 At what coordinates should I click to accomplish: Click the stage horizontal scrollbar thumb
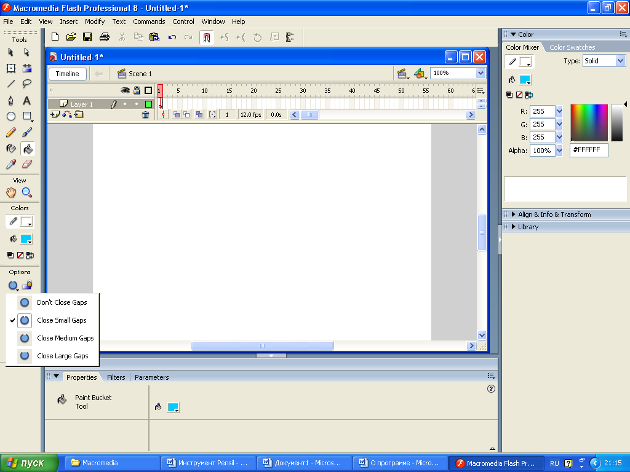pos(262,345)
